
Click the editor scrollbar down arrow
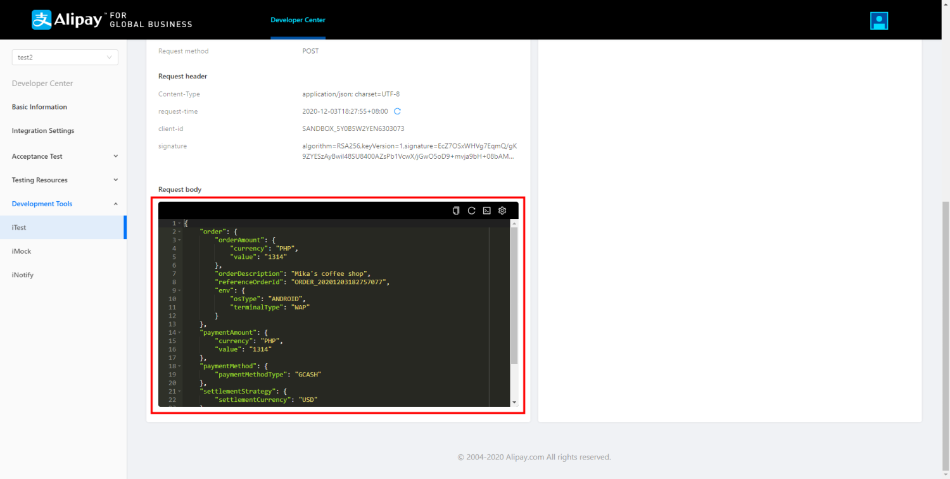pyautogui.click(x=514, y=402)
